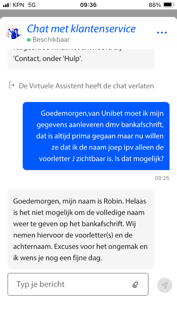Tap the gray dimmed area above chat sheet
Image resolution: width=177 pixels, height=315 pixels.
pyautogui.click(x=88, y=13)
